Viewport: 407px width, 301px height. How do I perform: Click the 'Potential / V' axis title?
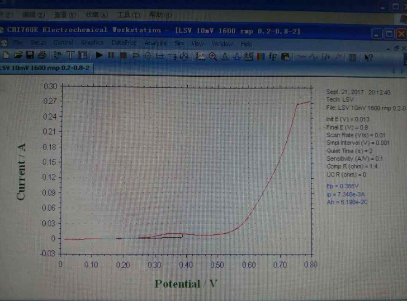tap(186, 284)
